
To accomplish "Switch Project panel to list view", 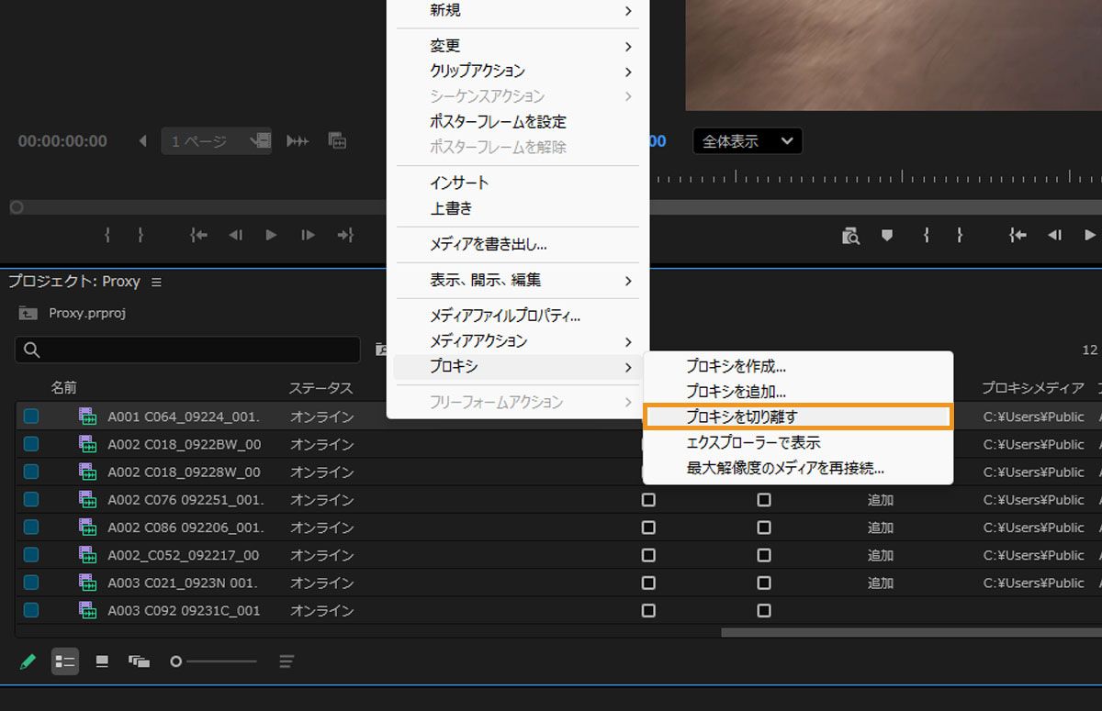I will point(64,661).
